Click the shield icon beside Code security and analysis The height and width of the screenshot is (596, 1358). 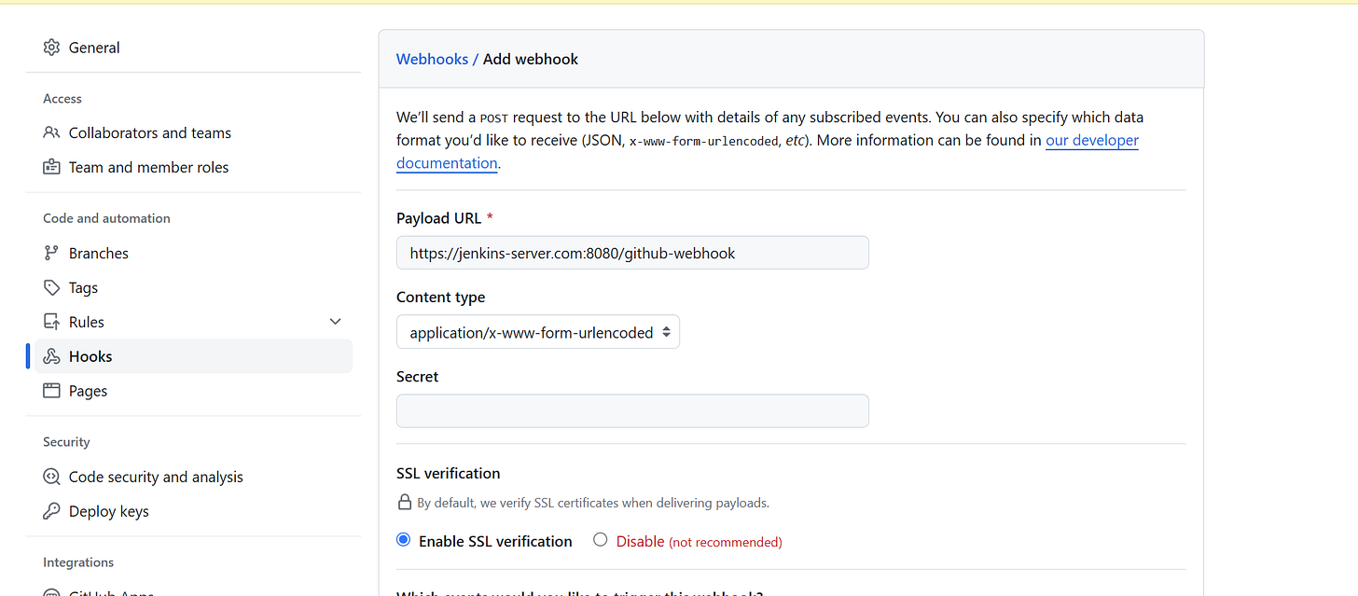(52, 477)
